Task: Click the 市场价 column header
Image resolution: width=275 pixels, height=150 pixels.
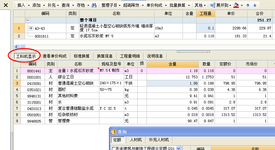Action: click(x=252, y=64)
